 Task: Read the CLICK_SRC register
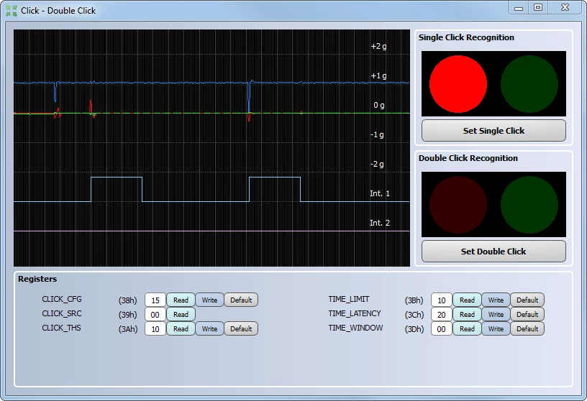[x=181, y=315]
